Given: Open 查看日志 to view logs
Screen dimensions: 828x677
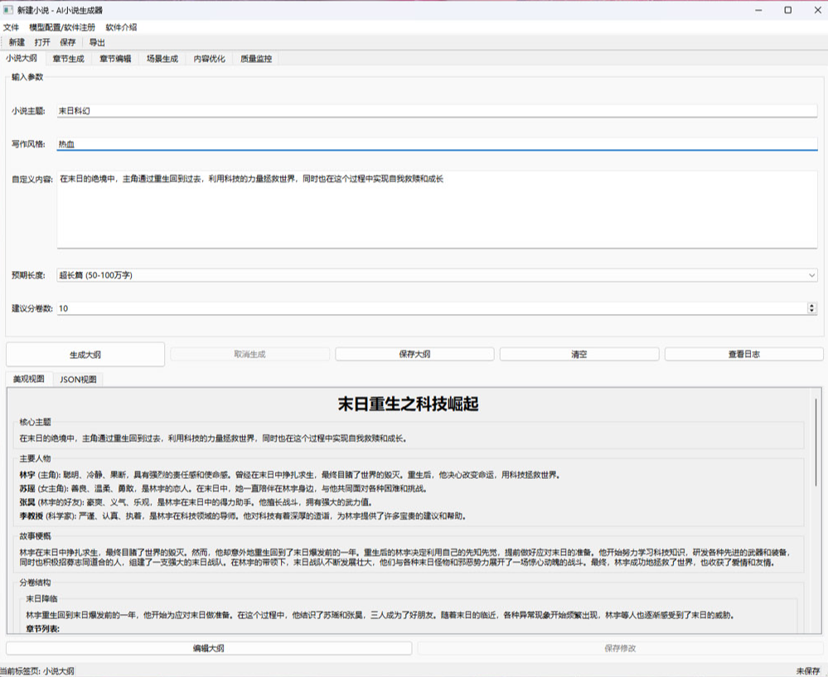Looking at the screenshot, I should click(x=743, y=353).
